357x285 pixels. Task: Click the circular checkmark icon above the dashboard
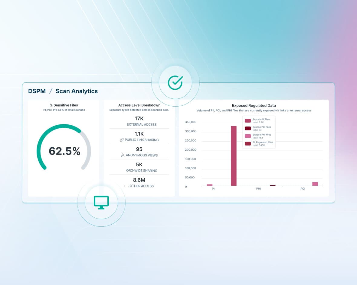pos(175,82)
